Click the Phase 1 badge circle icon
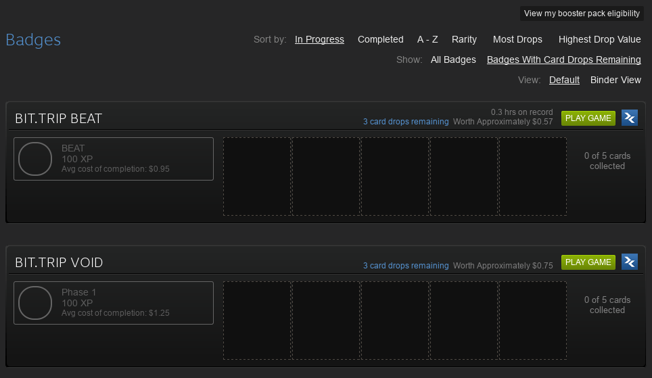Viewport: 652px width, 378px height. [35, 303]
